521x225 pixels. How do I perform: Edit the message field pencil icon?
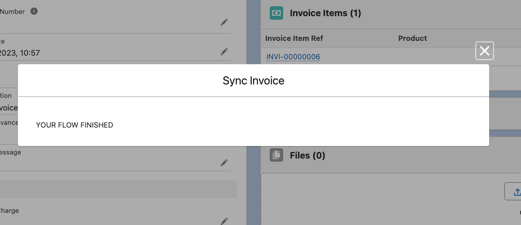point(224,163)
